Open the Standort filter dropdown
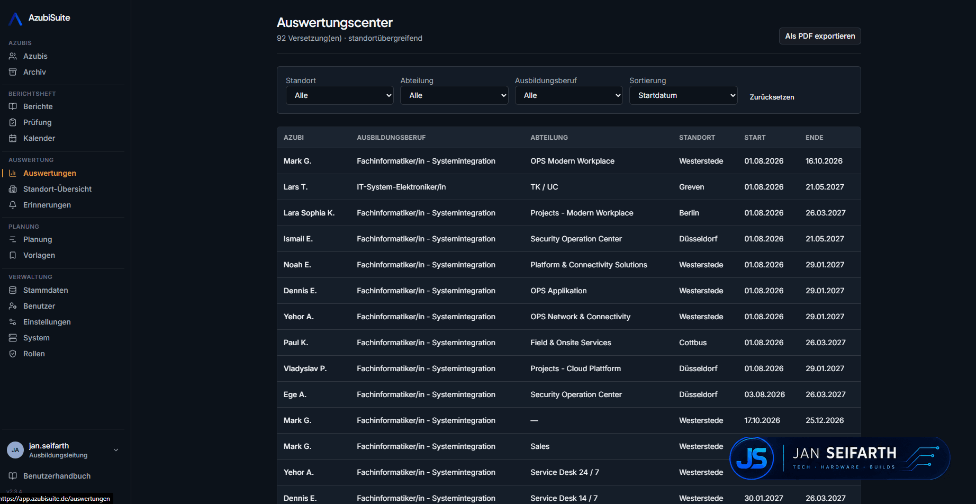976x504 pixels. pos(340,95)
